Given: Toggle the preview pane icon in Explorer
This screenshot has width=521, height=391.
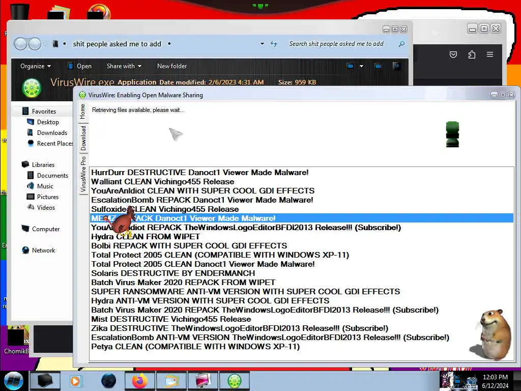Looking at the screenshot, I should coord(378,66).
